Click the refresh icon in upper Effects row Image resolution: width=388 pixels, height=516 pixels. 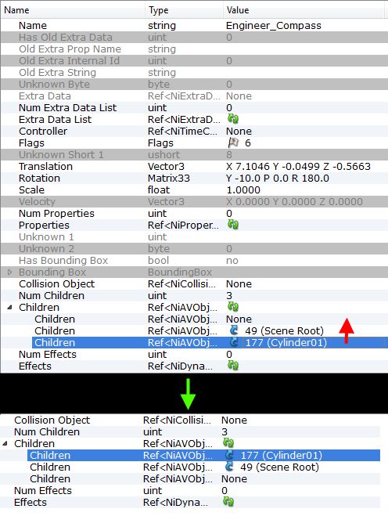tap(233, 366)
